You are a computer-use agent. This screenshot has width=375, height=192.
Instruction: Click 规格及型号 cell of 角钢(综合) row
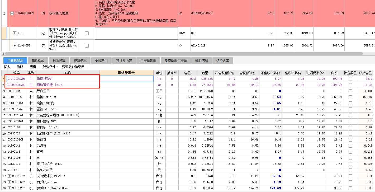pyautogui.click(x=126, y=79)
